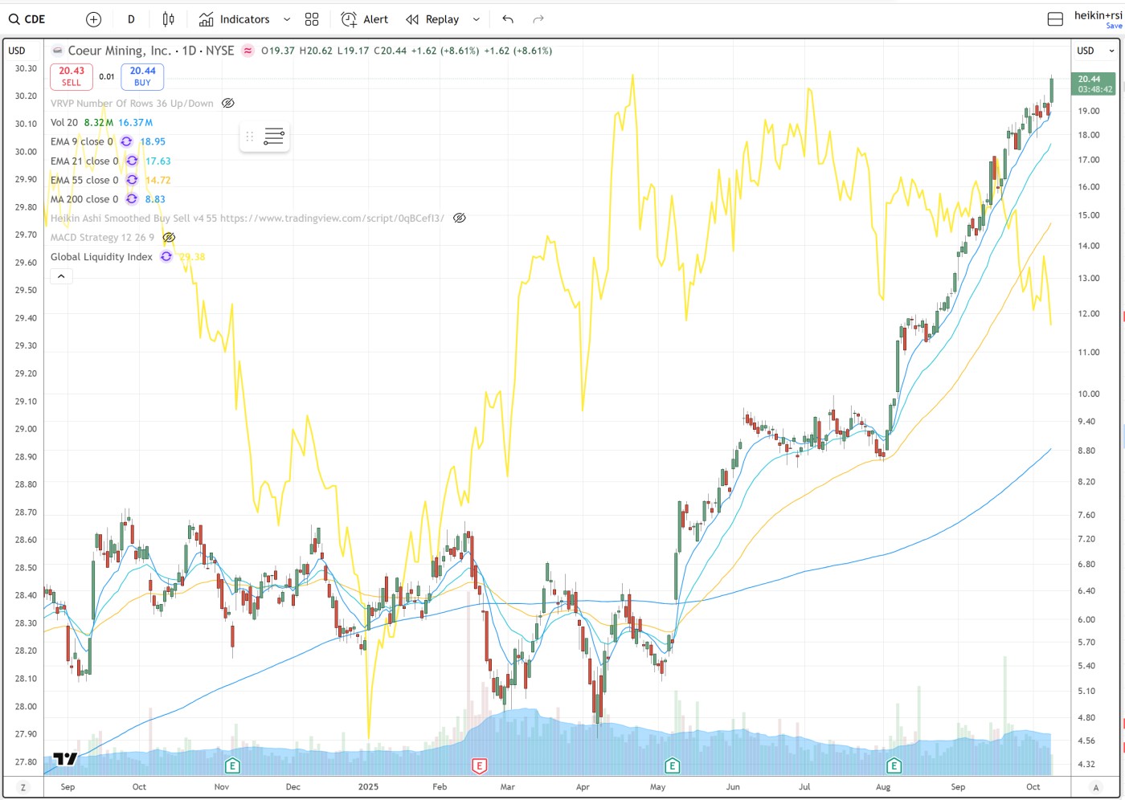Open the layout grid templates icon
The width and height of the screenshot is (1125, 800).
click(x=312, y=19)
